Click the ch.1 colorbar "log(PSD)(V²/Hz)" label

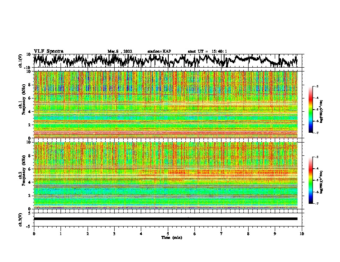[x=322, y=112]
